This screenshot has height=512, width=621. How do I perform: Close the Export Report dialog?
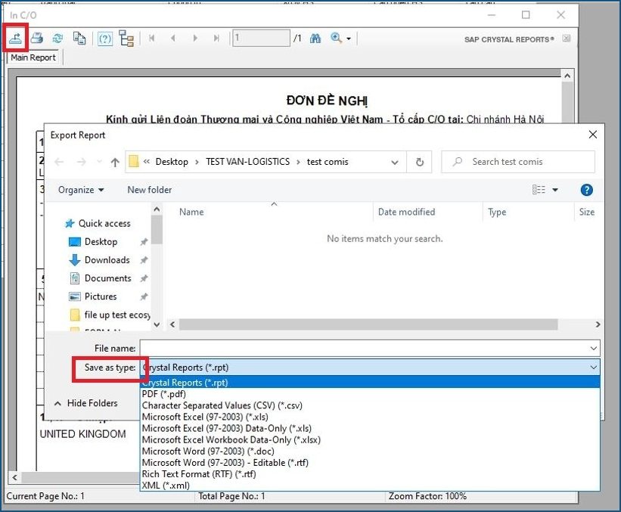(x=592, y=135)
